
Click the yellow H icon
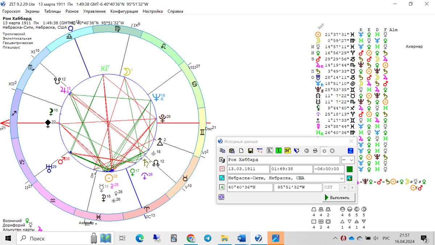(x=288, y=151)
